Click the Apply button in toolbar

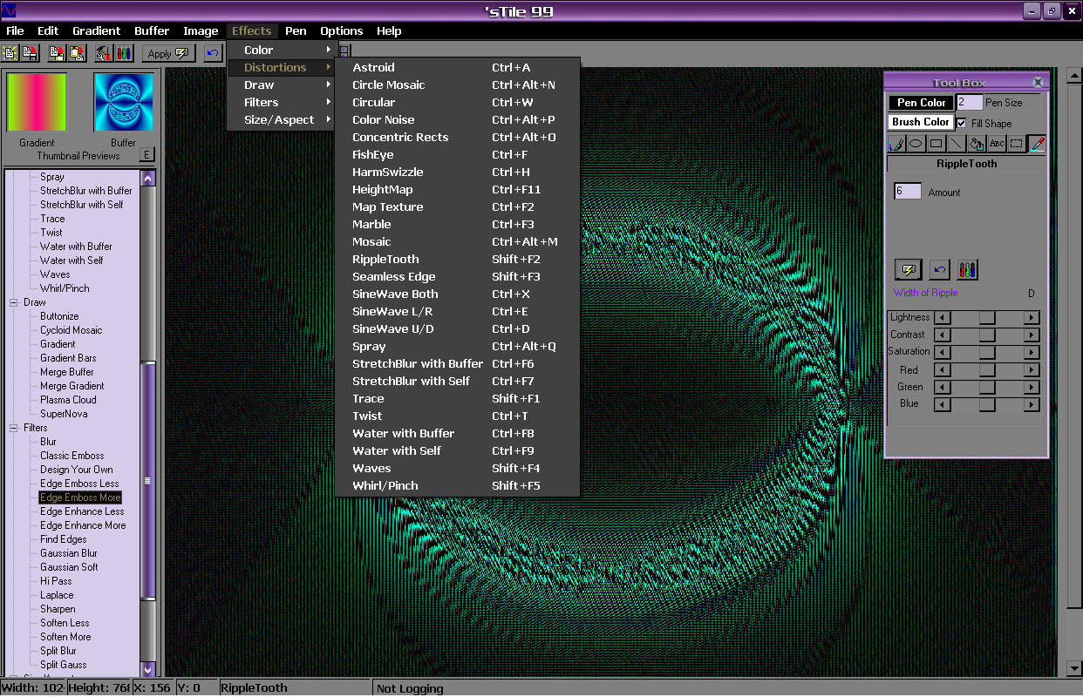[x=168, y=53]
